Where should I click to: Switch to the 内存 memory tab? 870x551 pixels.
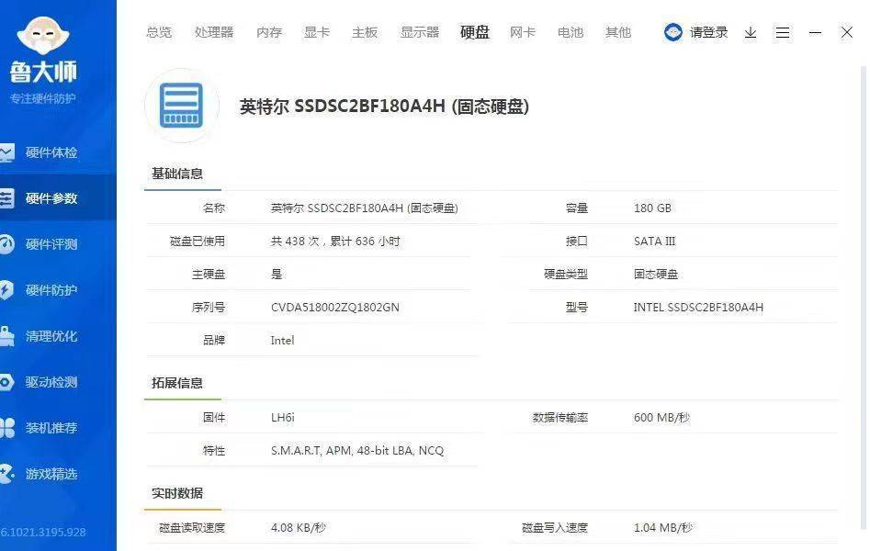[269, 32]
